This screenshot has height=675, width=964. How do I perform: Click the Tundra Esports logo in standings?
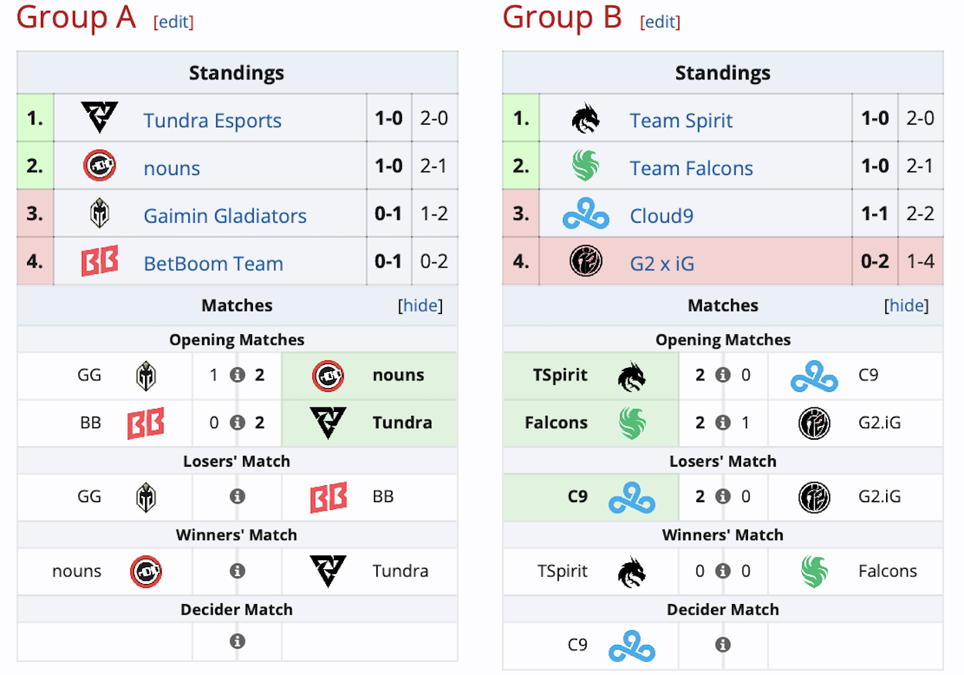(x=99, y=118)
